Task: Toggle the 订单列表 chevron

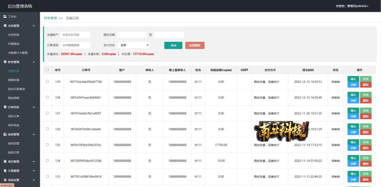Action: coord(34,107)
